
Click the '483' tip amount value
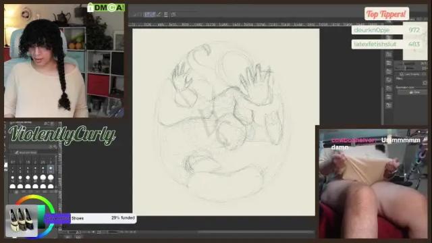tap(414, 44)
